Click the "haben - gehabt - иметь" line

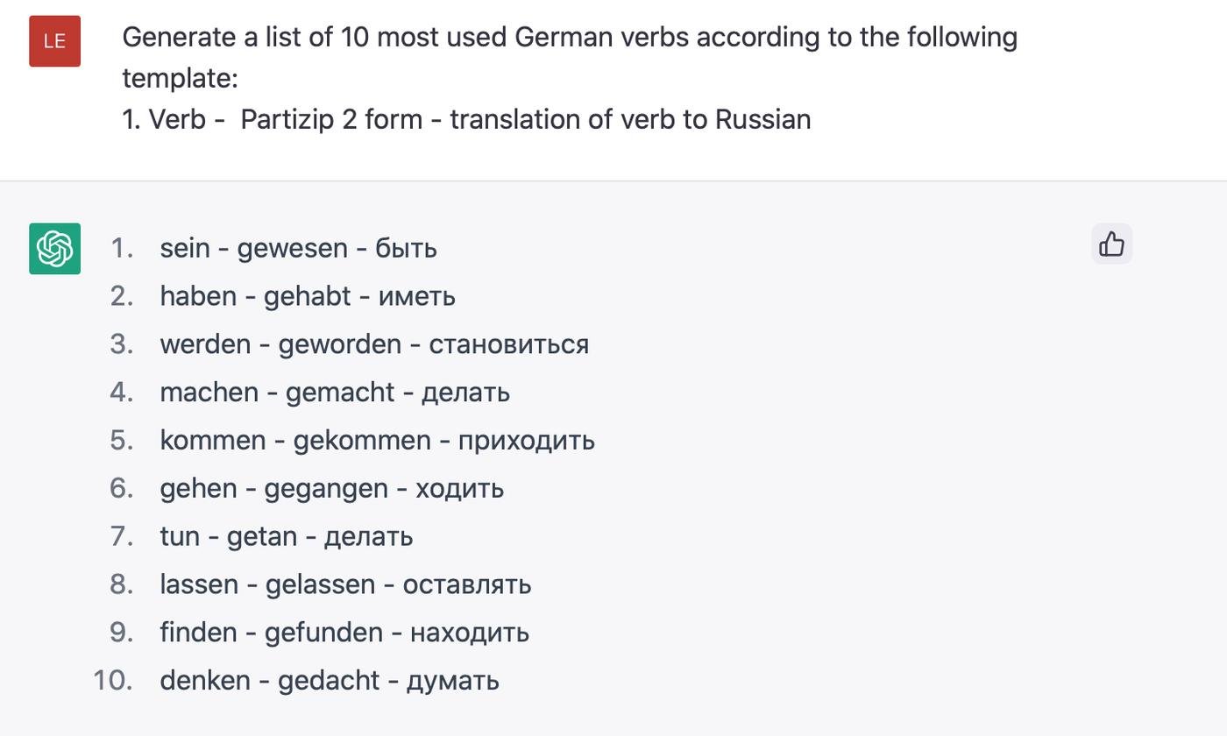(307, 296)
